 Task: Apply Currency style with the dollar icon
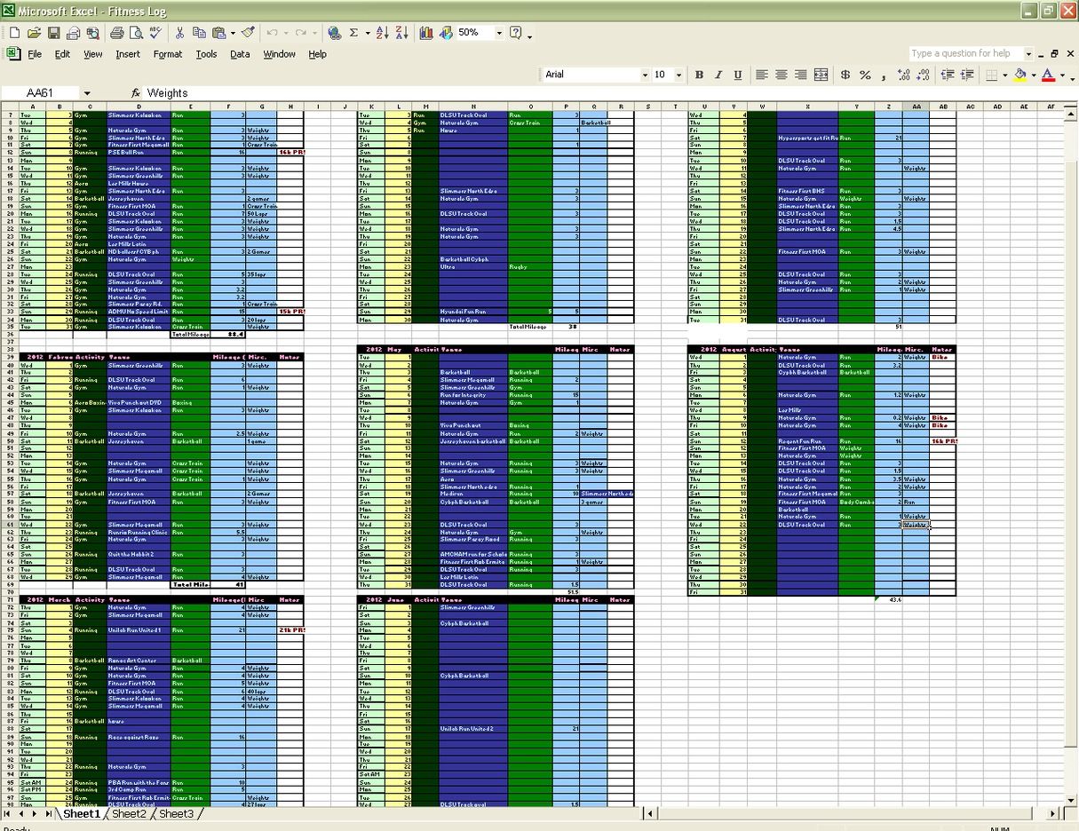tap(845, 75)
